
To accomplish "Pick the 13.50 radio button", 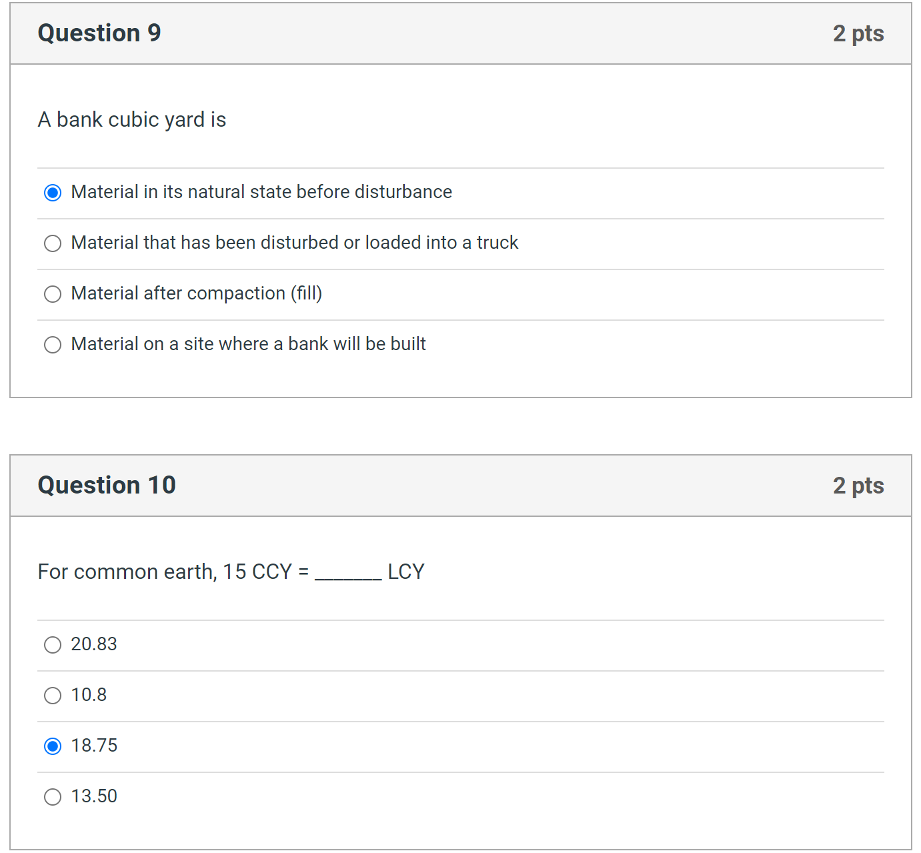I will click(x=53, y=797).
